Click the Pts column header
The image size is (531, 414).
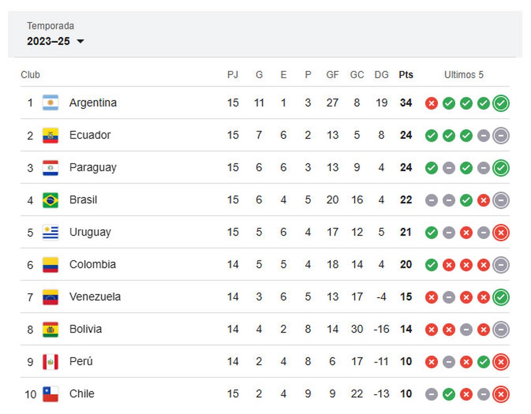(406, 75)
